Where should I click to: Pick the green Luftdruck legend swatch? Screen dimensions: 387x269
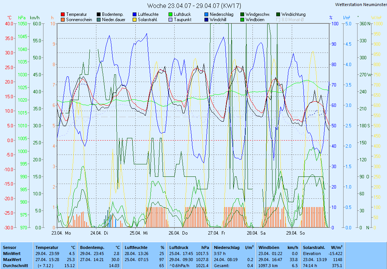(170, 15)
